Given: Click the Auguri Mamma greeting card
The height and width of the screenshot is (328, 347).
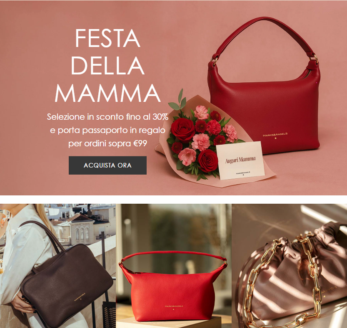Looking at the screenshot, I should pyautogui.click(x=240, y=160).
